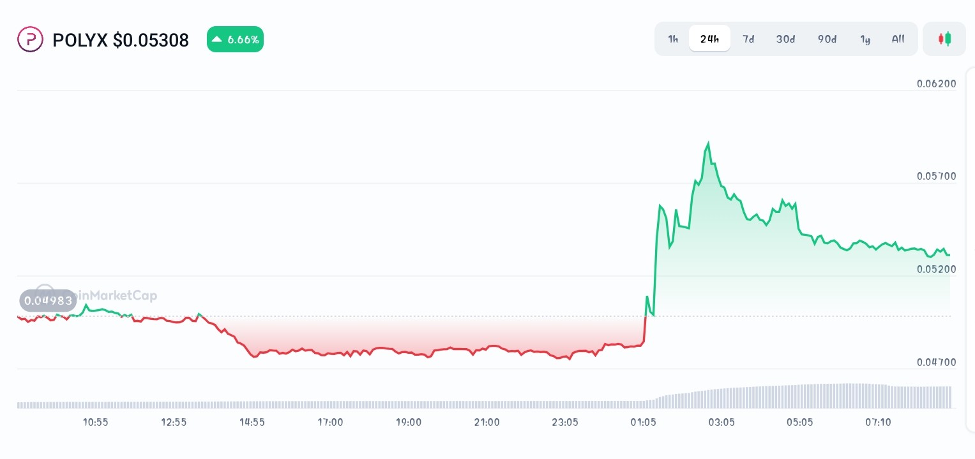Show the All time range
The width and height of the screenshot is (975, 459).
[898, 39]
